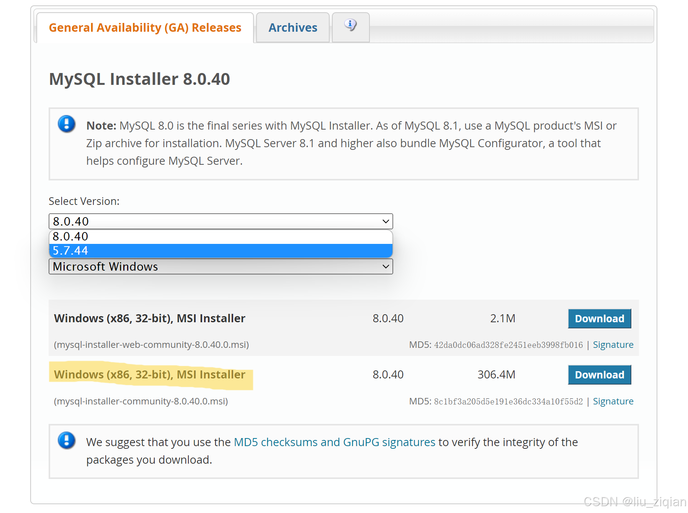Download the 2.1M web installer
This screenshot has width=688, height=513.
600,318
